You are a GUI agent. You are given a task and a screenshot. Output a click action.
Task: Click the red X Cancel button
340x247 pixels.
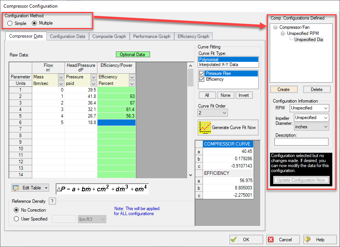coord(271,239)
